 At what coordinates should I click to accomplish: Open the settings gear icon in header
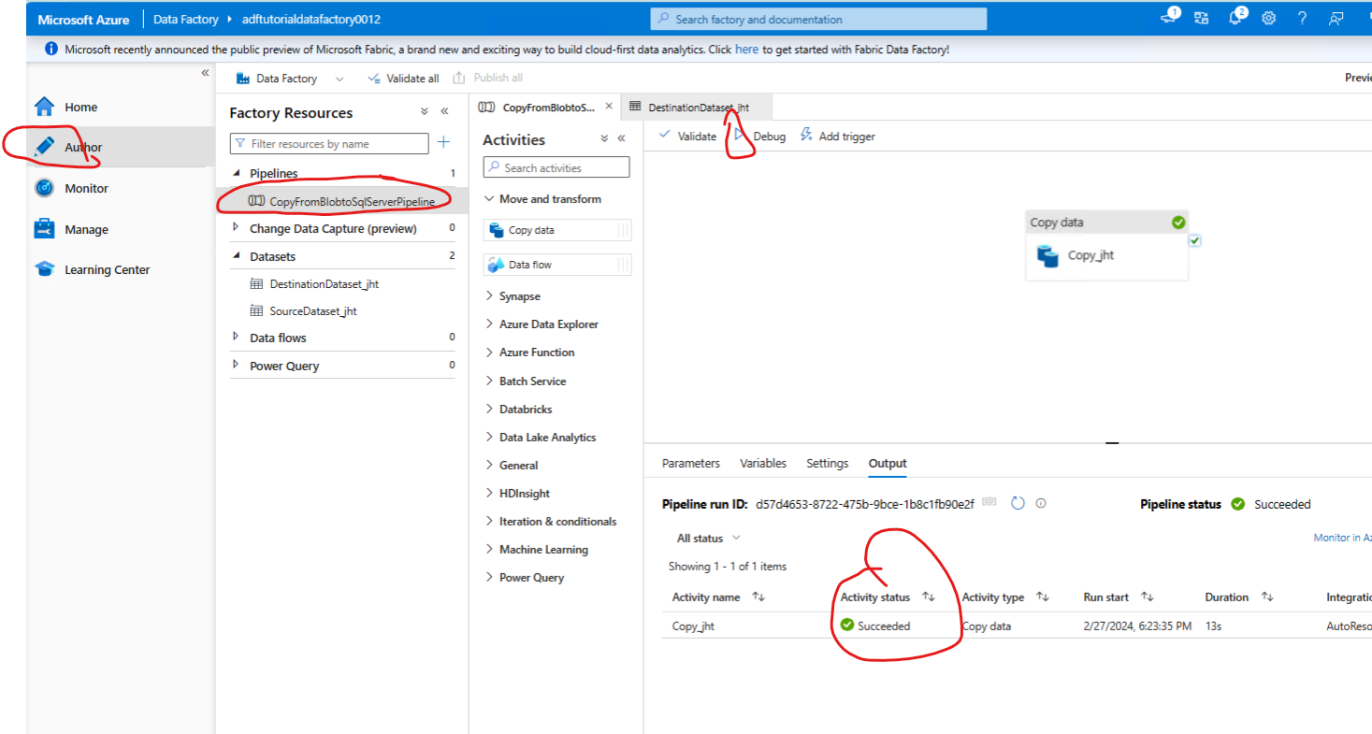tap(1269, 18)
